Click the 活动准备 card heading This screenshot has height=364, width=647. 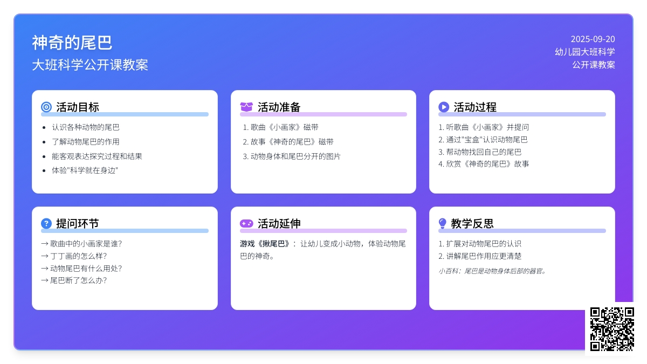pos(279,107)
